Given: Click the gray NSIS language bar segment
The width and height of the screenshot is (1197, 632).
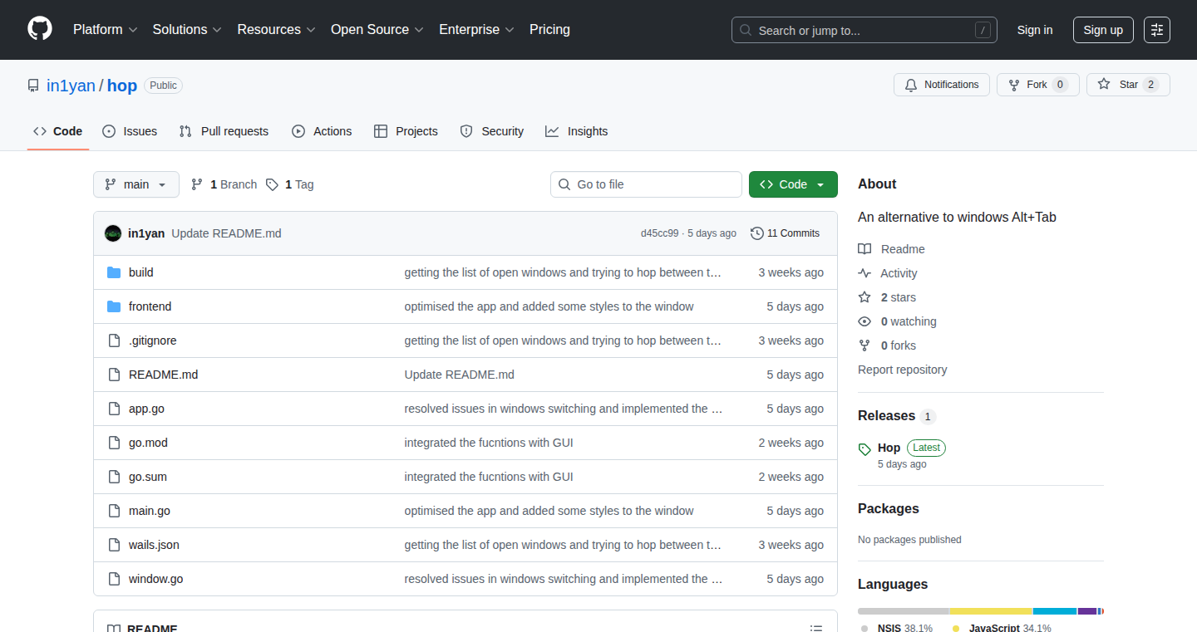Looking at the screenshot, I should click(904, 611).
